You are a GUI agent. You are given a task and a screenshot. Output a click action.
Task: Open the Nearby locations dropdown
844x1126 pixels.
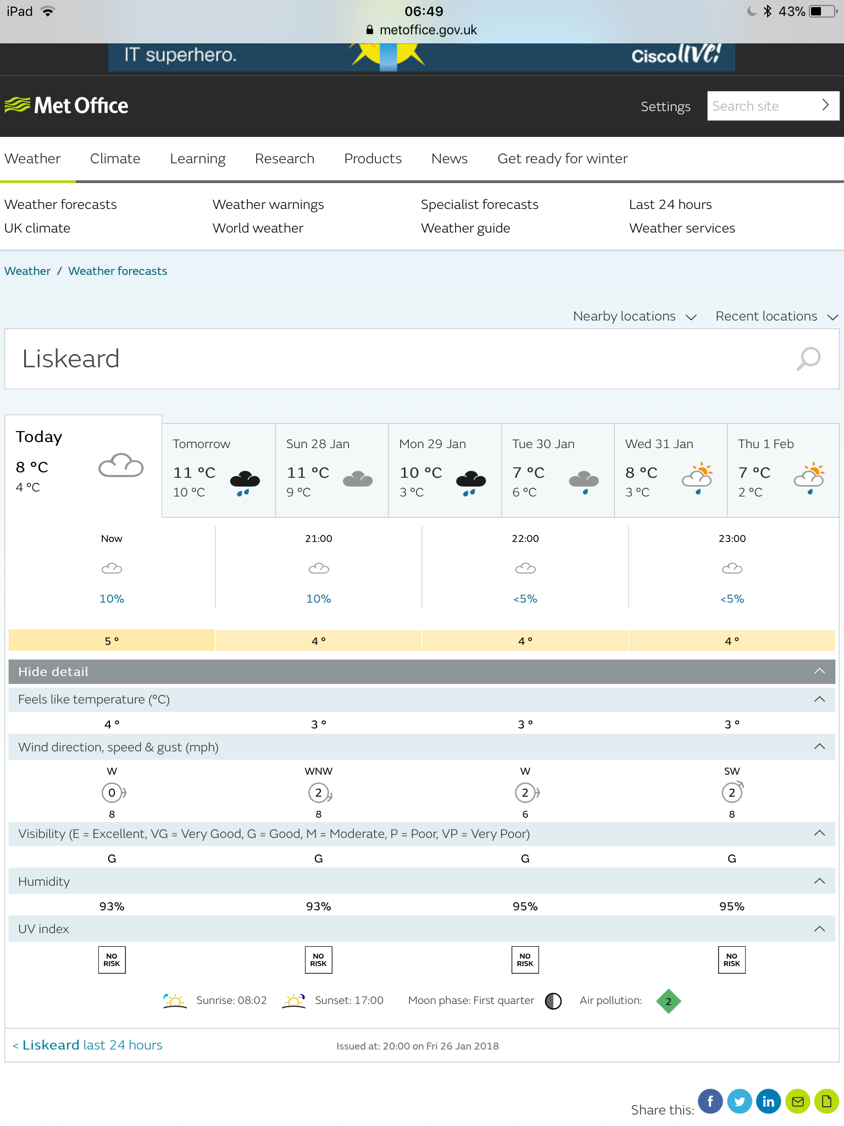pyautogui.click(x=635, y=317)
